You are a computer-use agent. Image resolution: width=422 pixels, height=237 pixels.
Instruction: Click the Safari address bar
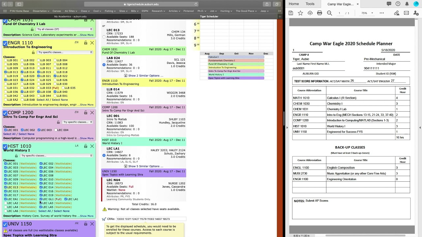click(x=141, y=4)
